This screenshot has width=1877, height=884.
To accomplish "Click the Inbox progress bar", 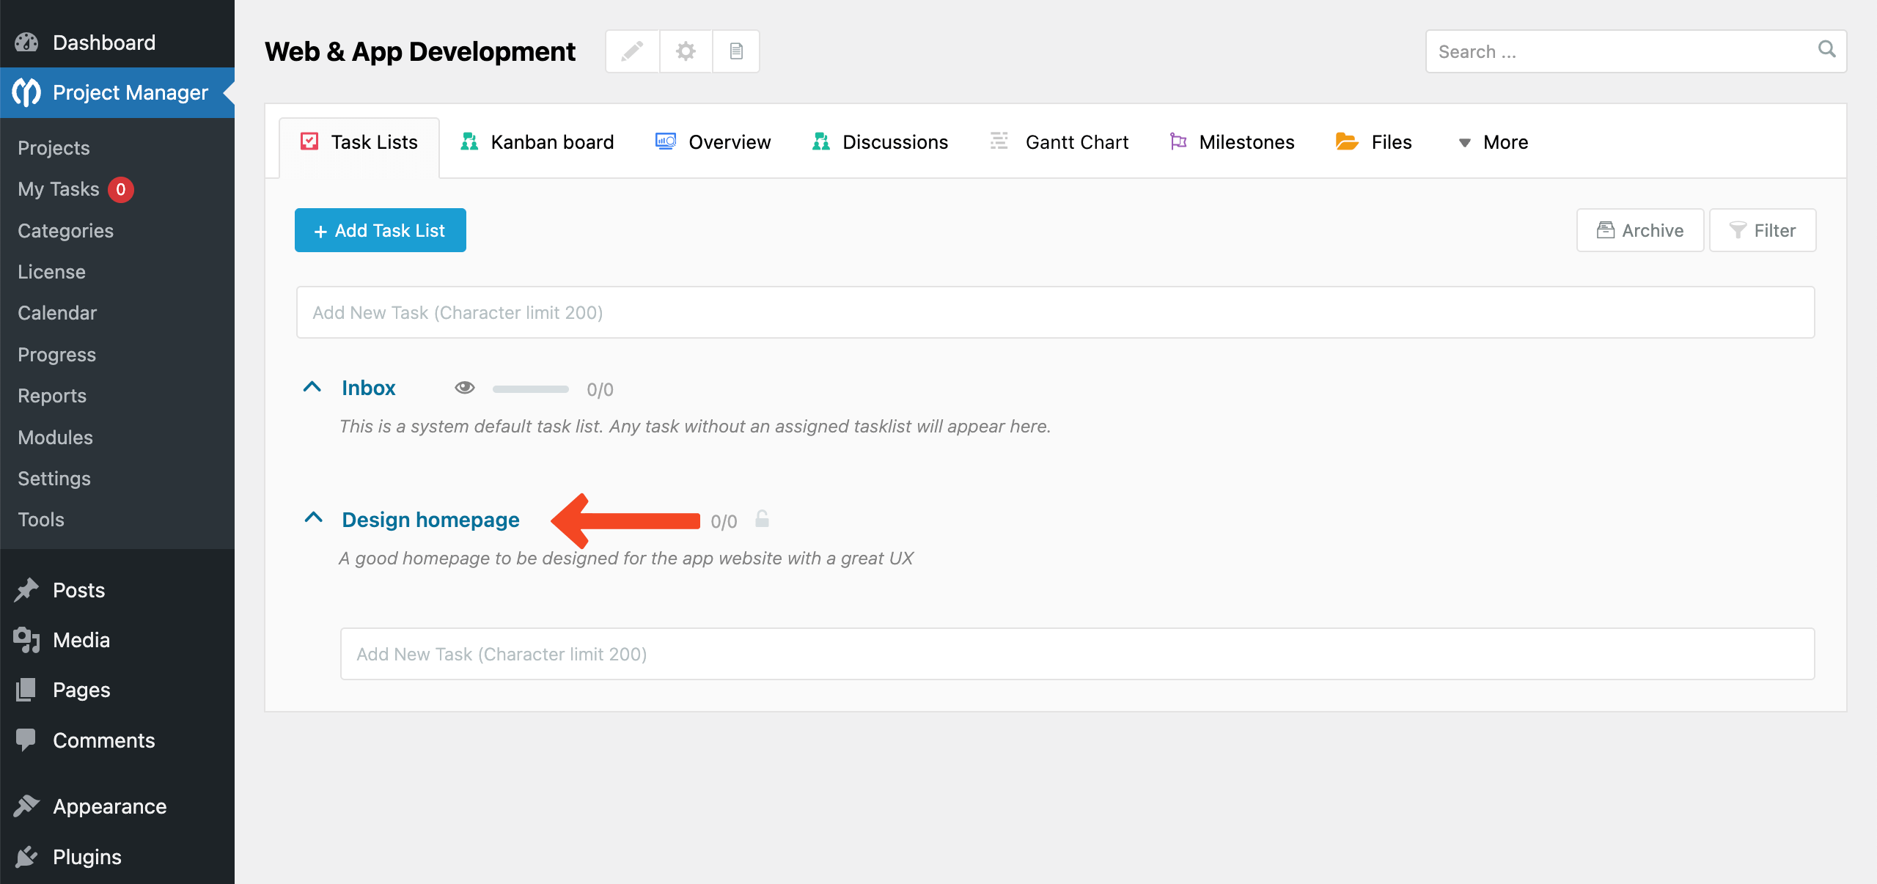I will tap(530, 389).
